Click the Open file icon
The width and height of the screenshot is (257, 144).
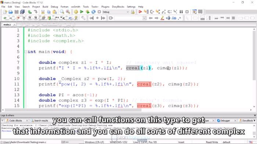11,12
